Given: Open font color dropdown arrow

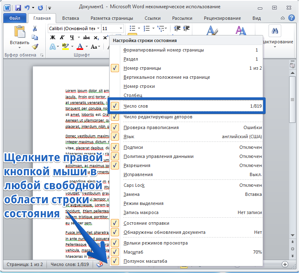Looking at the screenshot, I should point(86,46).
